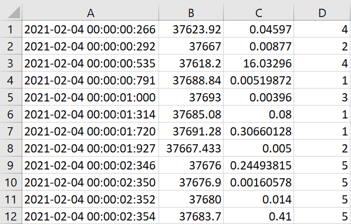351x224 pixels.
Task: Select column D cell in row 9
Action: 322,165
